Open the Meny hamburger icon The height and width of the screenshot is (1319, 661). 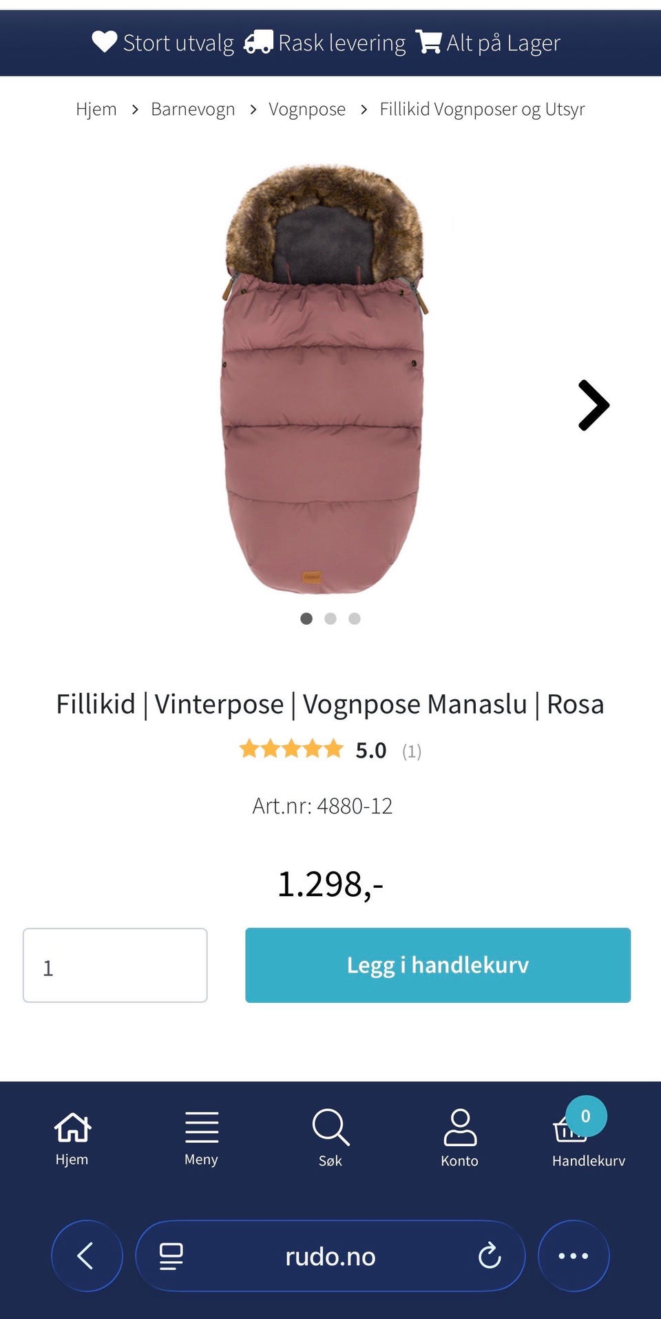[201, 1128]
